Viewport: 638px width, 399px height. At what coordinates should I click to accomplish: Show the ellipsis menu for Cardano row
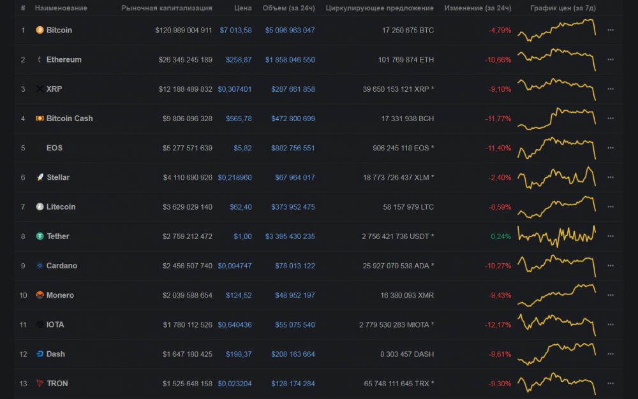(x=611, y=266)
